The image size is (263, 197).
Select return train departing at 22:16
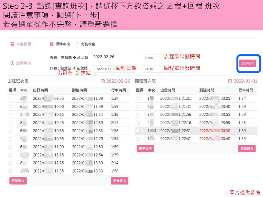[138, 123]
